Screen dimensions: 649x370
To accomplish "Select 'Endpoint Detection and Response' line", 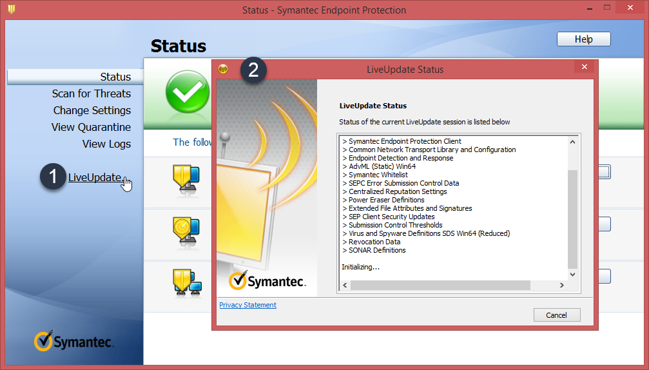I will pos(398,158).
